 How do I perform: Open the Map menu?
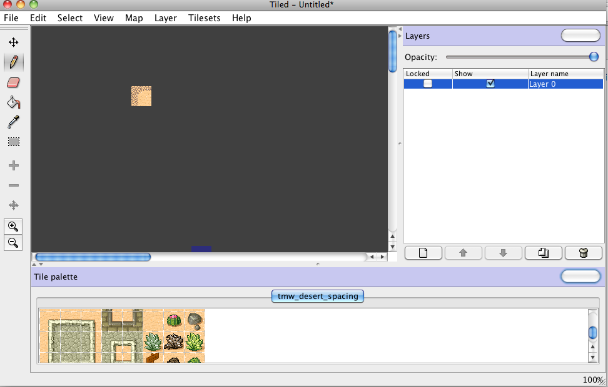pyautogui.click(x=134, y=18)
